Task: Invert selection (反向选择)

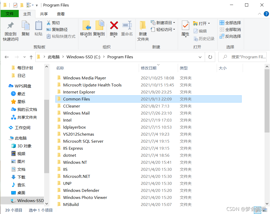Action: click(x=231, y=36)
